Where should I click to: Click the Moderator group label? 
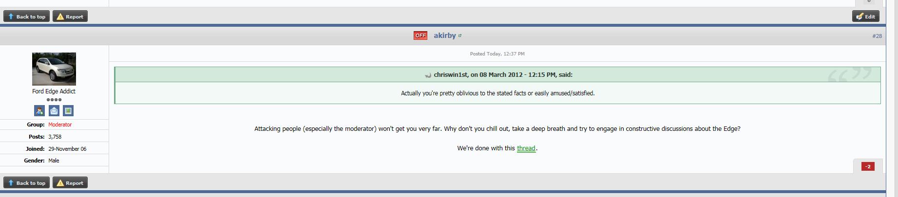60,125
